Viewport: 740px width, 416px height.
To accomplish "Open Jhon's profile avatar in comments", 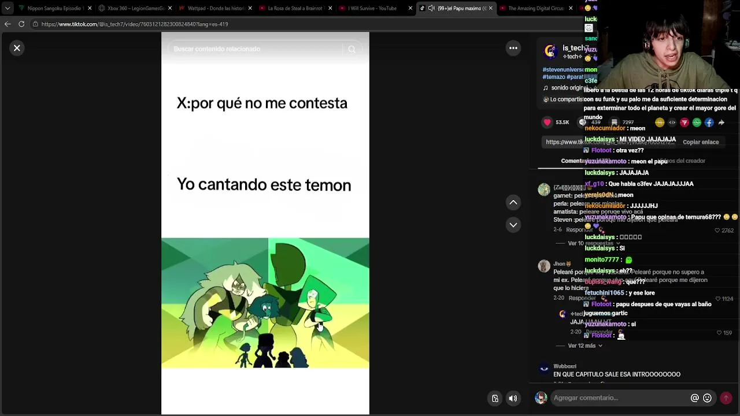I will click(x=544, y=266).
